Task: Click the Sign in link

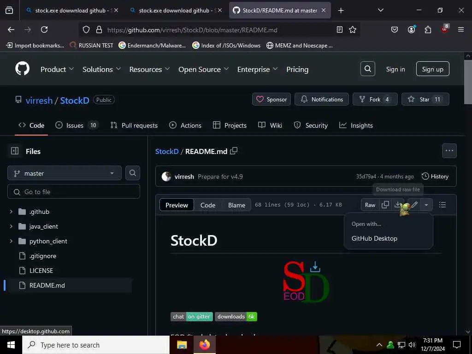Action: point(395,69)
